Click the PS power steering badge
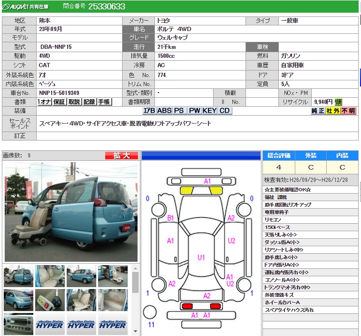The height and width of the screenshot is (336, 361). click(x=179, y=111)
